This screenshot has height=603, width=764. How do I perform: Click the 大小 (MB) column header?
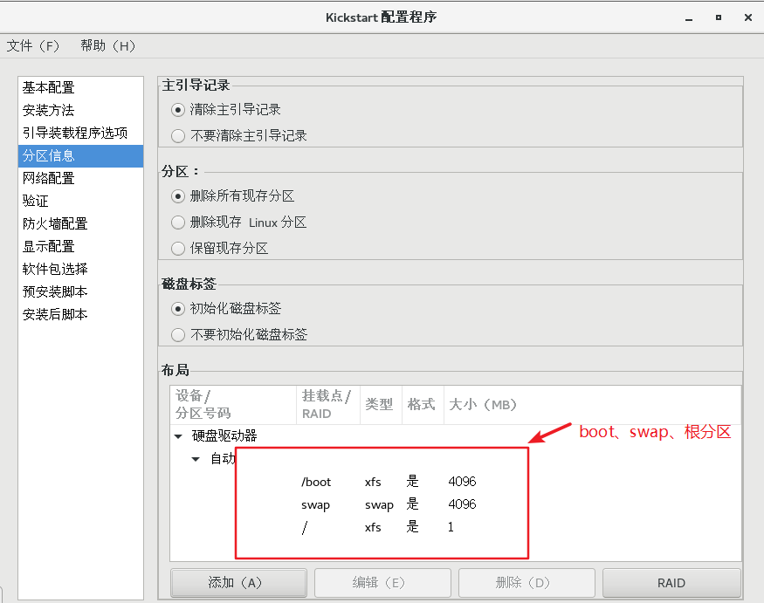click(x=592, y=405)
